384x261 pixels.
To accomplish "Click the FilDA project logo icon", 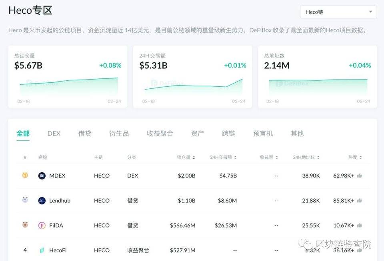I will coord(42,225).
